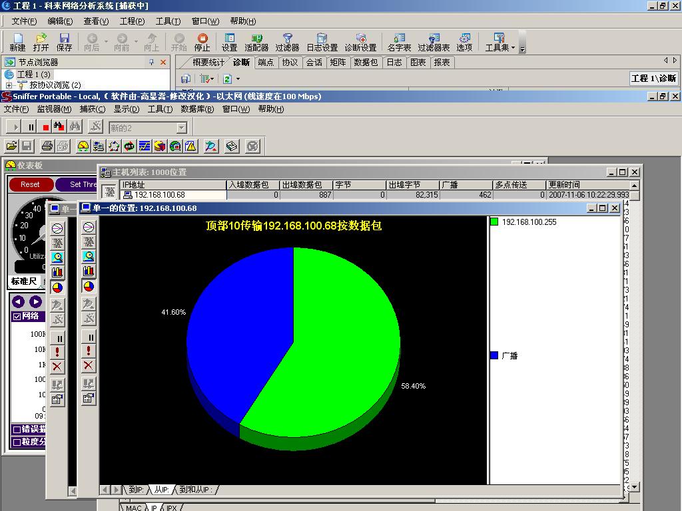This screenshot has height=511, width=682.
Task: Open the 新的2 dropdown combo box
Action: [181, 128]
